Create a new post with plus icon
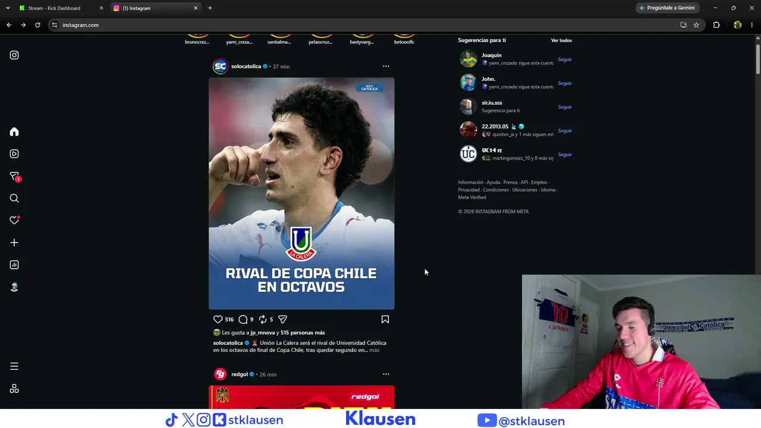Screen dimensions: 761x428 tap(14, 243)
